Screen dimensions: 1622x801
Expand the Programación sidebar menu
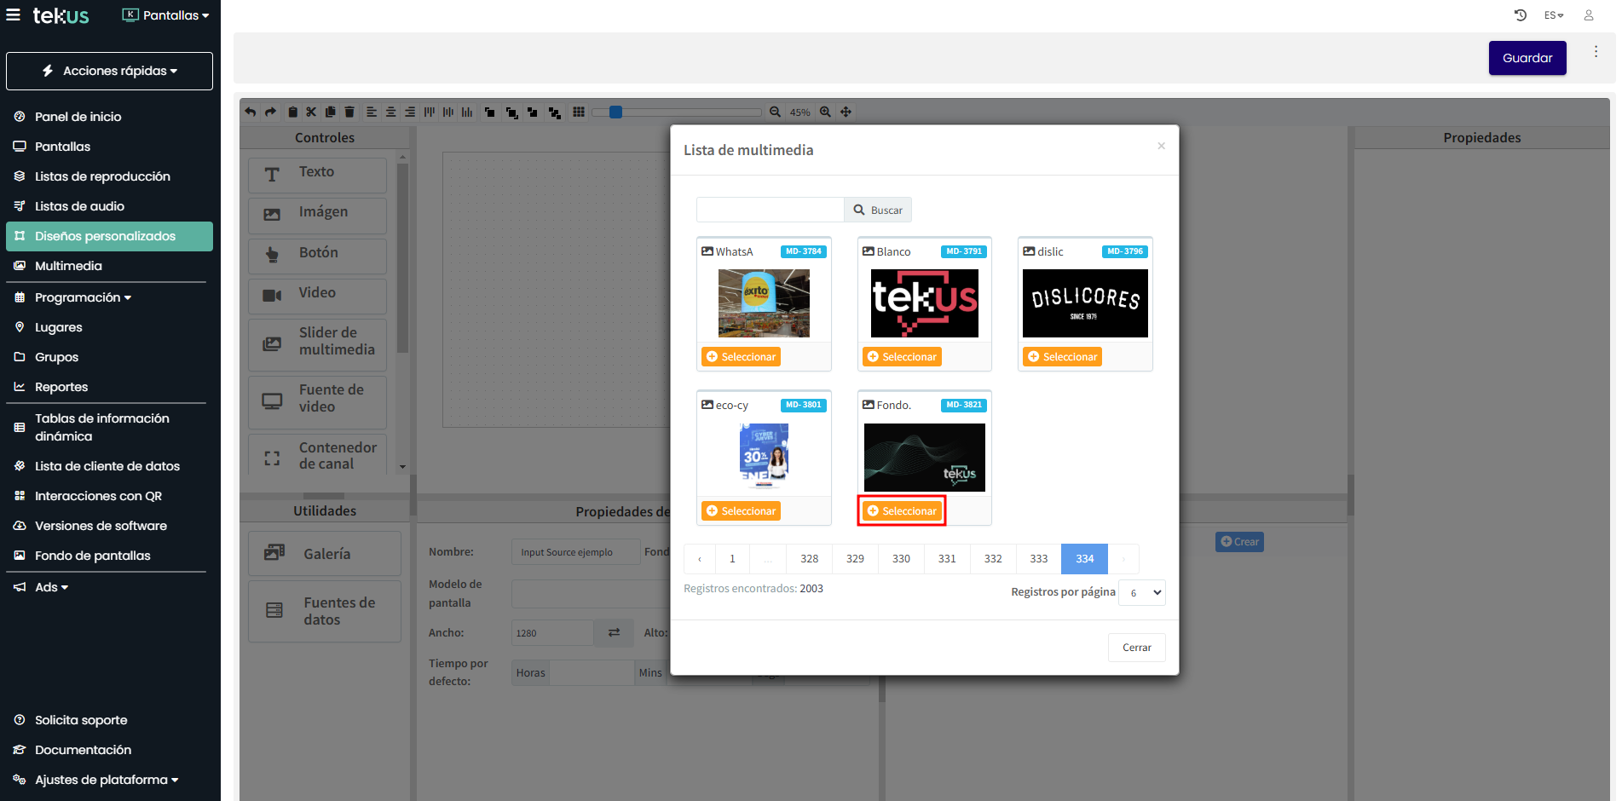coord(83,297)
